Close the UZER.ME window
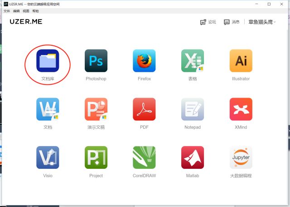The image size is (290, 207). click(281, 4)
